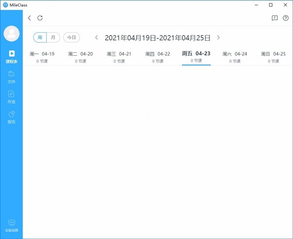Select the 周三 04-21 day tab
Screen dimensions: 293x239
[x=119, y=57]
